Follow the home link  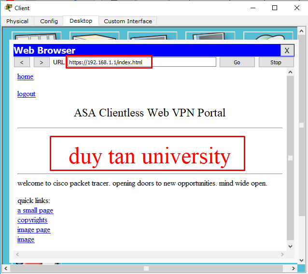pyautogui.click(x=25, y=76)
